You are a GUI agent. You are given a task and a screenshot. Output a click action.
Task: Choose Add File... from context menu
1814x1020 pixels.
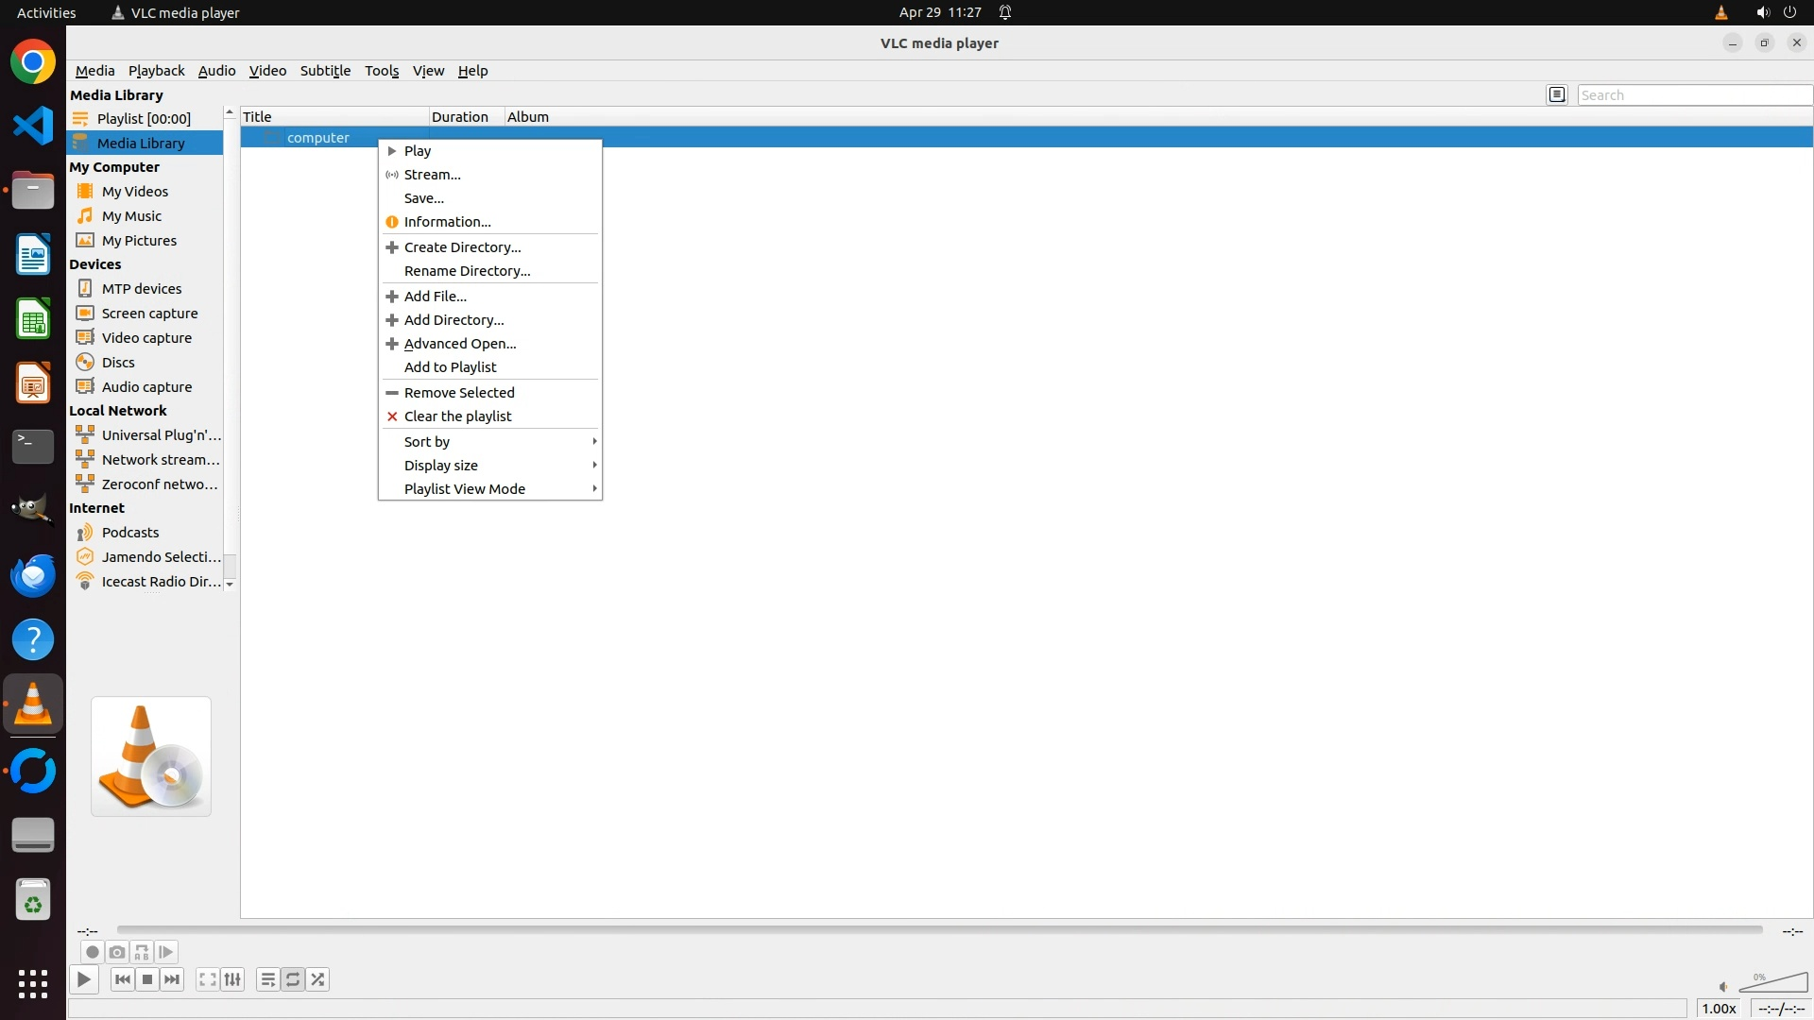pyautogui.click(x=435, y=296)
